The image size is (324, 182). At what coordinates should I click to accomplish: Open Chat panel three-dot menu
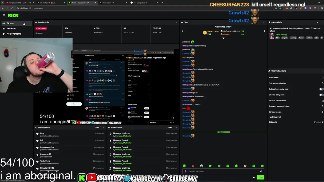(264, 22)
